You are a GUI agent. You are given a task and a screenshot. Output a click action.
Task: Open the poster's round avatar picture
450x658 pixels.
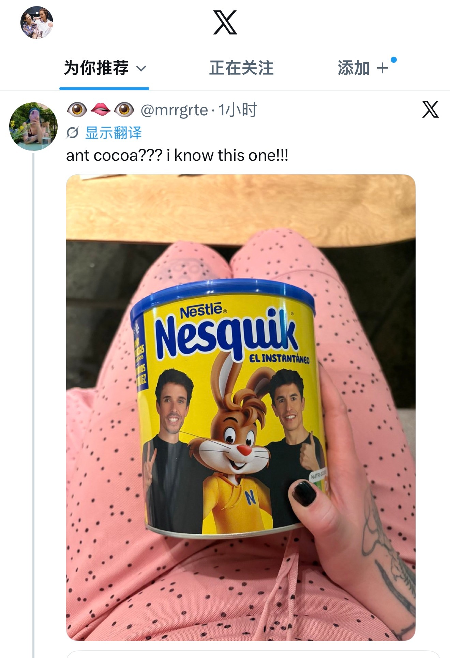(33, 127)
